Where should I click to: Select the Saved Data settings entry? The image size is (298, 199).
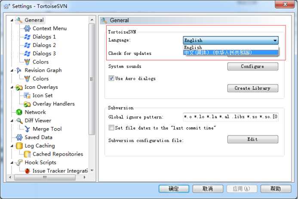[38, 137]
